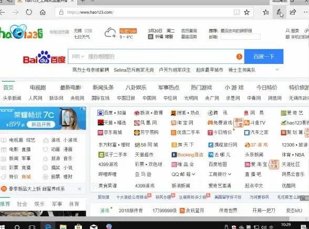Open 登录 login link
Image resolution: width=309 pixels, height=229 pixels.
(292, 31)
